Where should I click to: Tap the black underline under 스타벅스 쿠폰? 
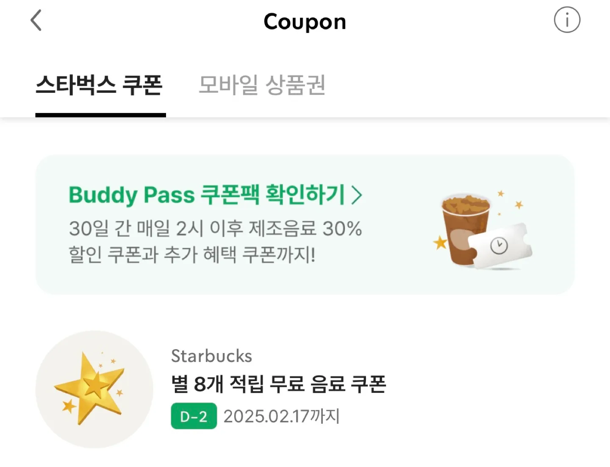pos(100,115)
